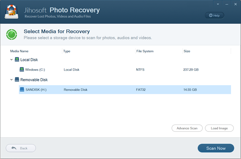Open the title bar dropdown arrow menu

tap(218, 4)
